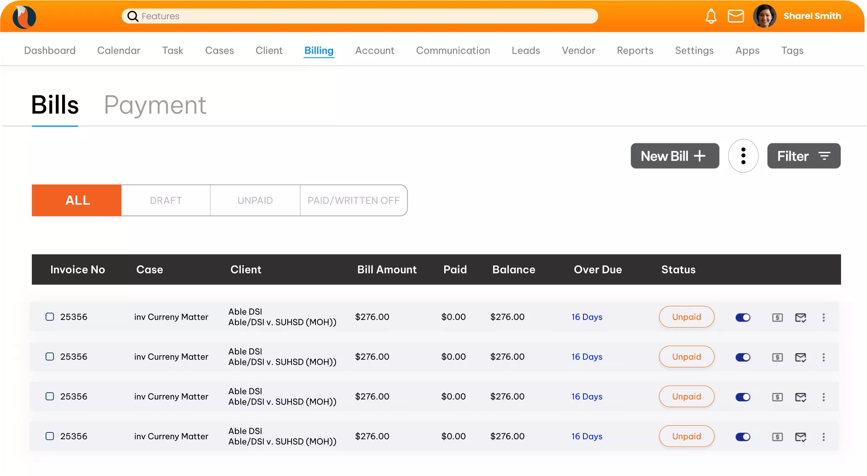Tick the checkbox of the fourth invoice row
This screenshot has width=867, height=476.
click(x=49, y=436)
